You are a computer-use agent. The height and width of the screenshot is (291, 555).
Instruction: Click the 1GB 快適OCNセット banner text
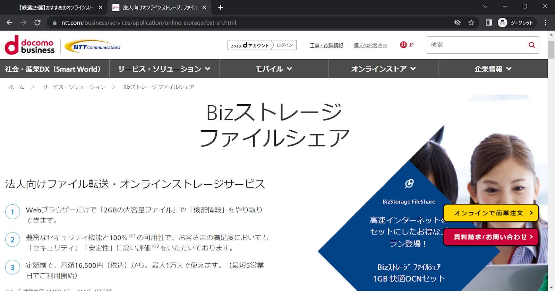tap(409, 279)
